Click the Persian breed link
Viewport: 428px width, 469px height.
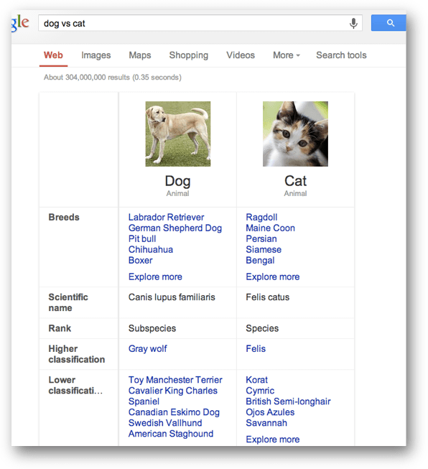pos(261,238)
